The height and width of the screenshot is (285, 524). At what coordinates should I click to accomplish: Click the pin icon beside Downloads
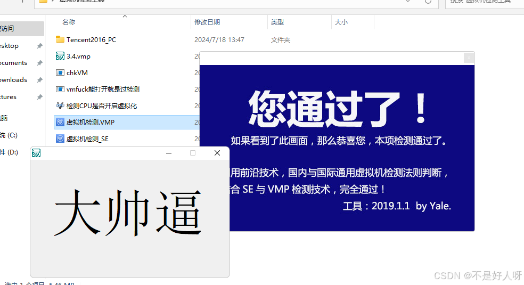[x=40, y=80]
